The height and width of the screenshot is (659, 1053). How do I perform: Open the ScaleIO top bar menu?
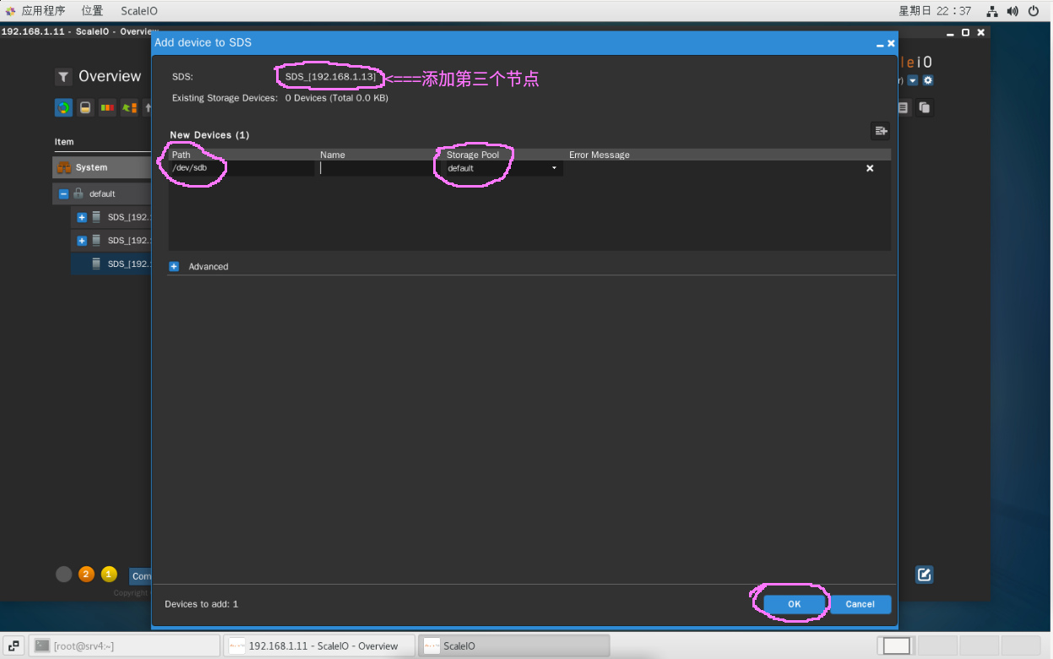pos(138,11)
